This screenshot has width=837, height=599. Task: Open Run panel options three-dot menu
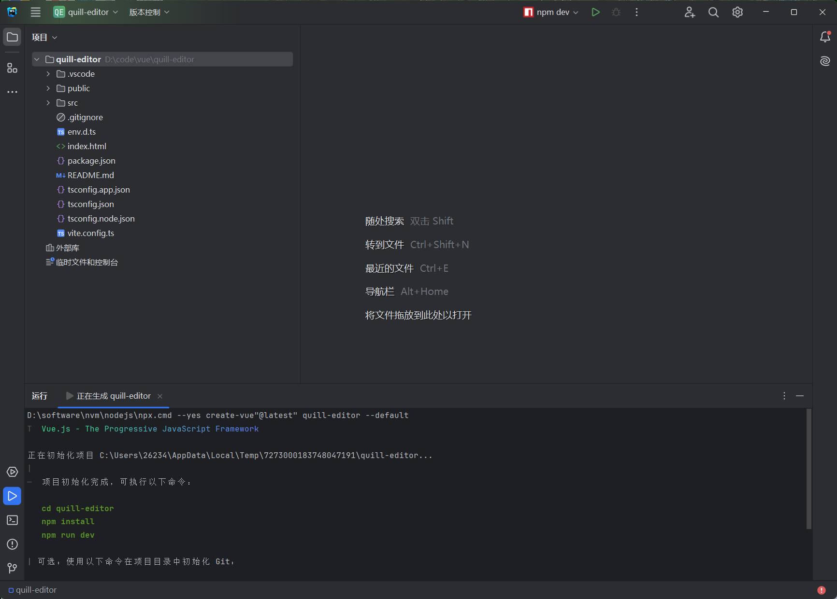[x=784, y=396]
